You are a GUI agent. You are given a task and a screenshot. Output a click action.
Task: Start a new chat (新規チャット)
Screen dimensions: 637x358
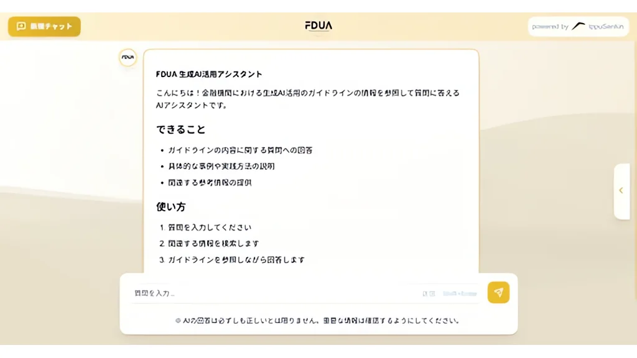click(x=44, y=26)
